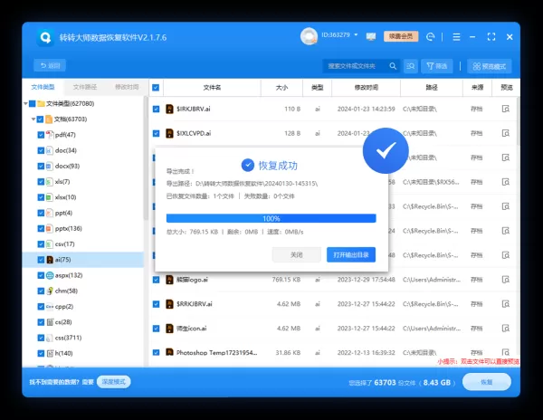Image resolution: width=543 pixels, height=420 pixels.
Task: Click the advanced search icon button
Action: [411, 66]
